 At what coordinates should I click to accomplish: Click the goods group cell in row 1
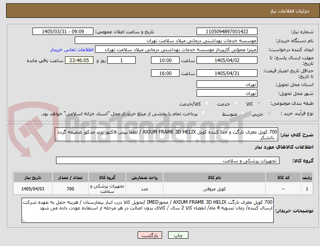(107, 189)
